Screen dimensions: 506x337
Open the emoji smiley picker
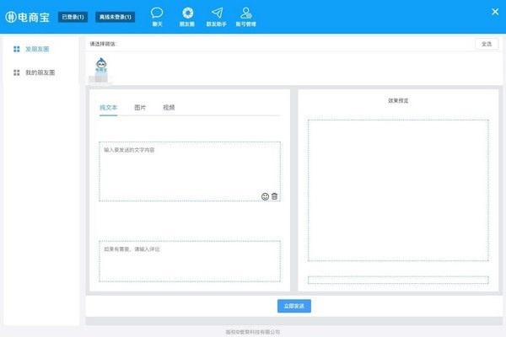(x=265, y=196)
